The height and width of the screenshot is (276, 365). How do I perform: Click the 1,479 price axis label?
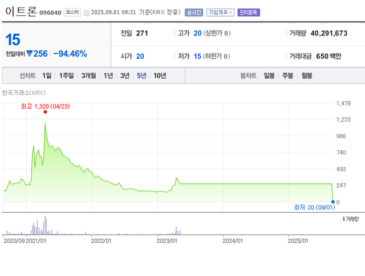pos(343,103)
